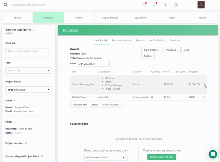Click the Classic Photography item name
Screen dimensions: 220x162
coord(83,84)
